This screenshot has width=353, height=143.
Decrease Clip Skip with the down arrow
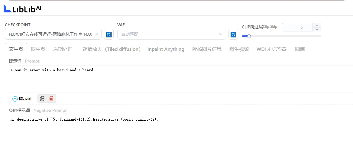pyautogui.click(x=317, y=29)
